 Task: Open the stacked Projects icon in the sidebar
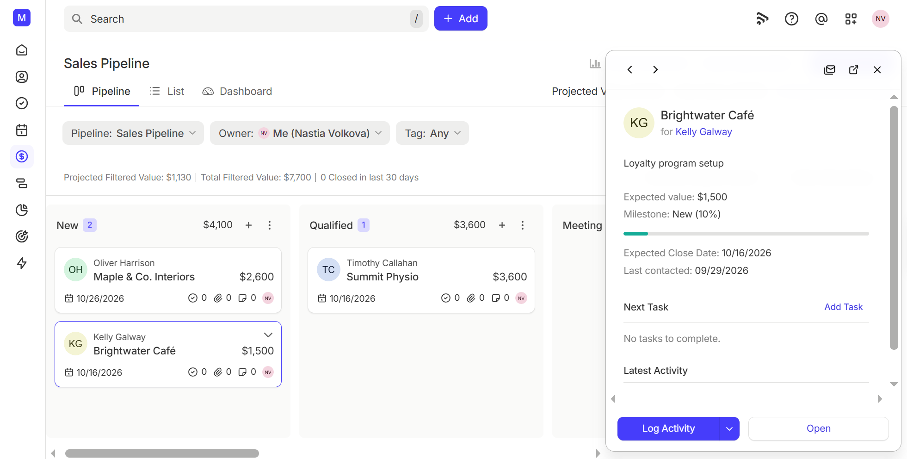[22, 183]
